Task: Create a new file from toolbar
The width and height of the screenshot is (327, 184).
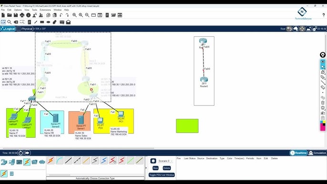Action: pos(3,15)
